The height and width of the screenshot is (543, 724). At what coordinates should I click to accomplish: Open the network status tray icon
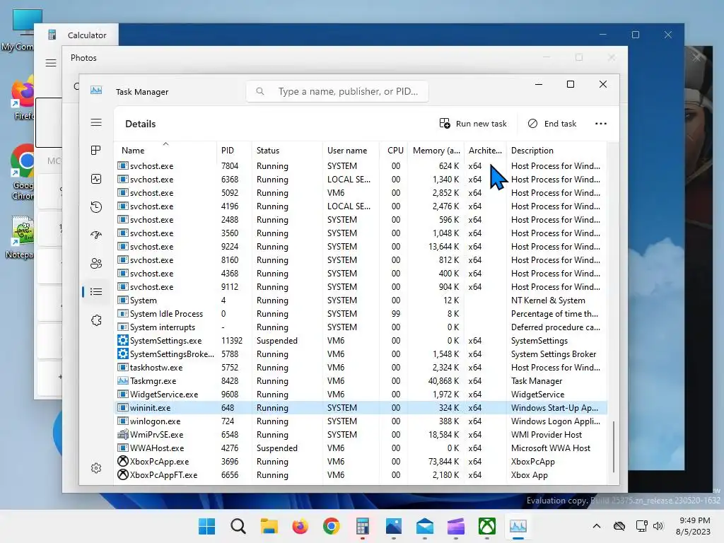641,526
